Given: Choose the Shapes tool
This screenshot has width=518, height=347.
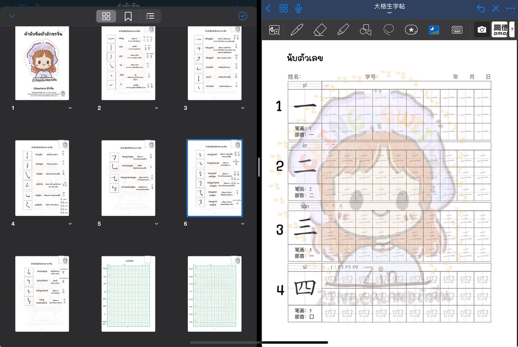Looking at the screenshot, I should tap(366, 29).
